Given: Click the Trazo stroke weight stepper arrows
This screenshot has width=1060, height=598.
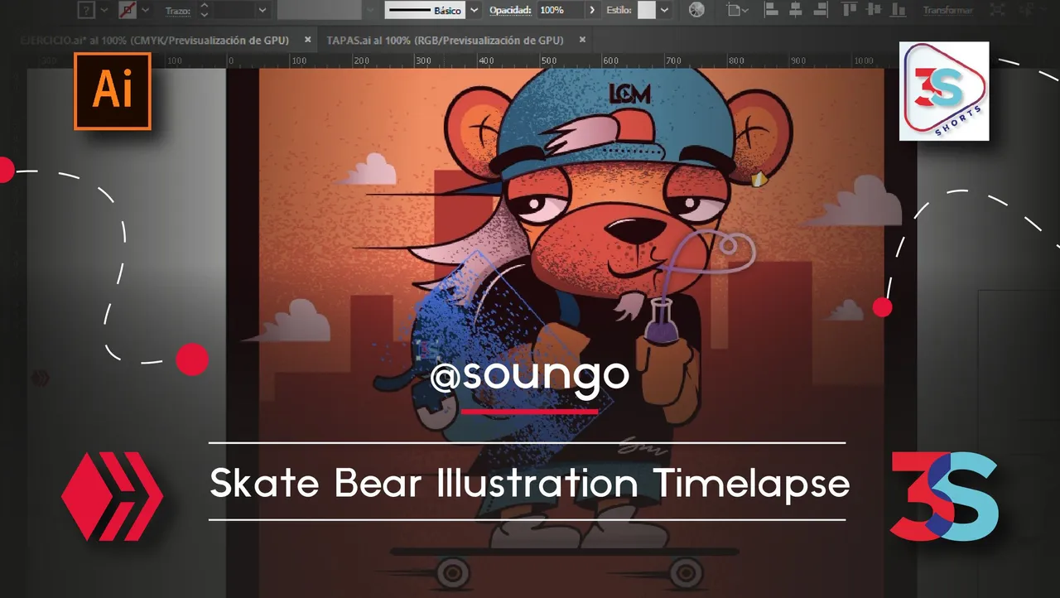Looking at the screenshot, I should point(204,10).
